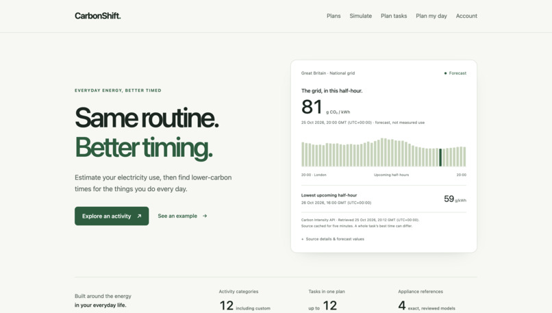Click the '26 Oct 2026, 16:00 GMT' timestamp
Image resolution: width=552 pixels, height=313 pixels.
tap(336, 203)
